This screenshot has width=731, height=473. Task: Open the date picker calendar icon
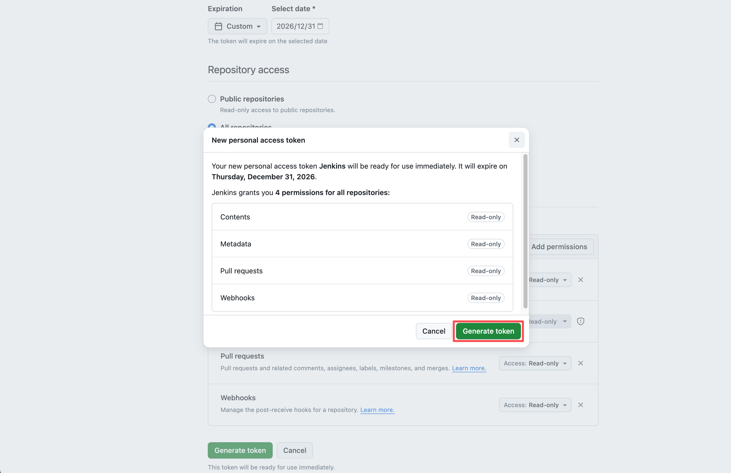click(x=320, y=26)
